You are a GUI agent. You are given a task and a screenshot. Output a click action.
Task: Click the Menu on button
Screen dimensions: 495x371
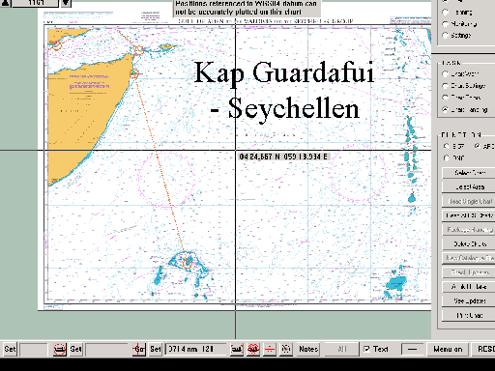[448, 349]
